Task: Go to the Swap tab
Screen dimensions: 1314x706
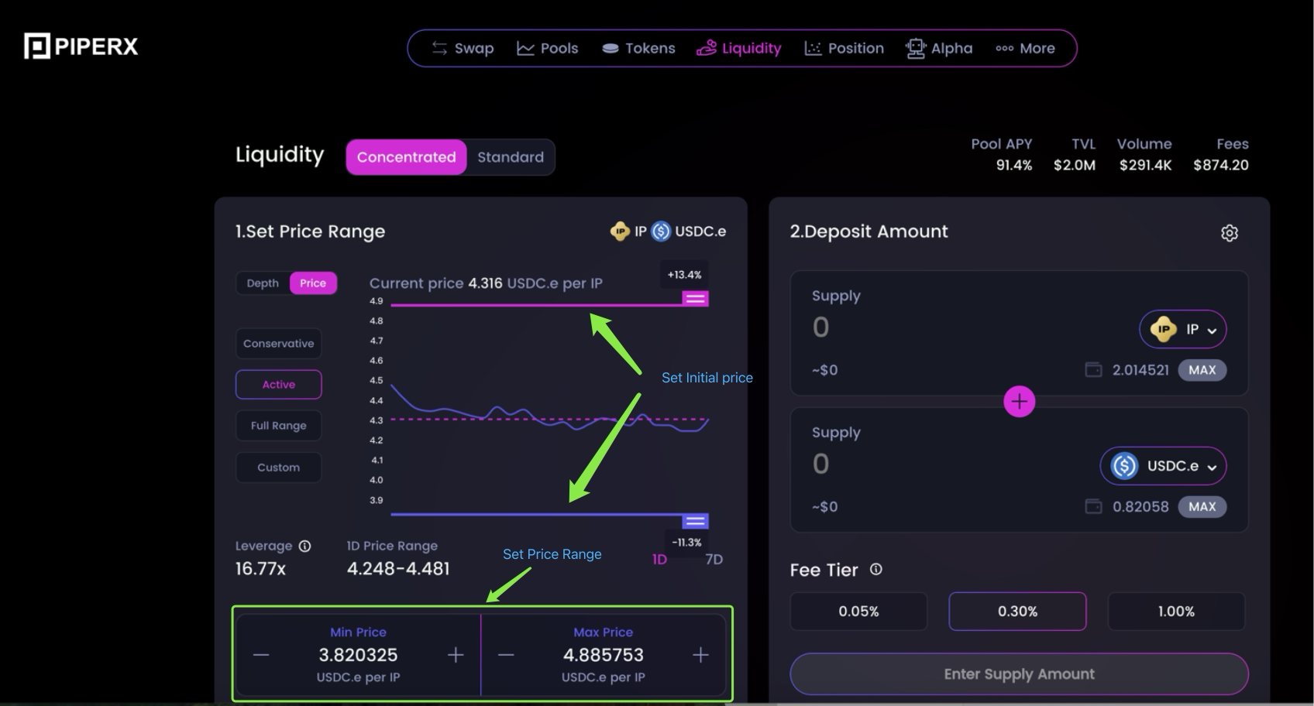Action: click(x=463, y=48)
